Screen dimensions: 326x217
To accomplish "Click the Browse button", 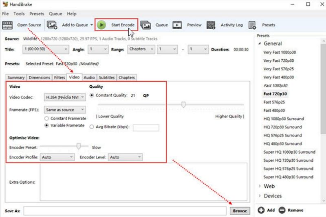I will (240, 211).
